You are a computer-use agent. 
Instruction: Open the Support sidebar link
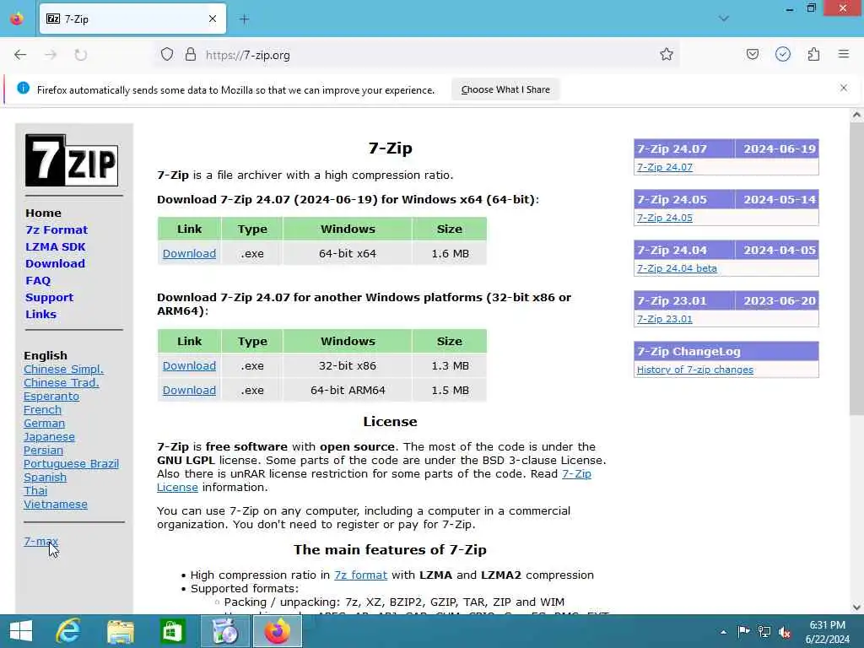tap(49, 298)
